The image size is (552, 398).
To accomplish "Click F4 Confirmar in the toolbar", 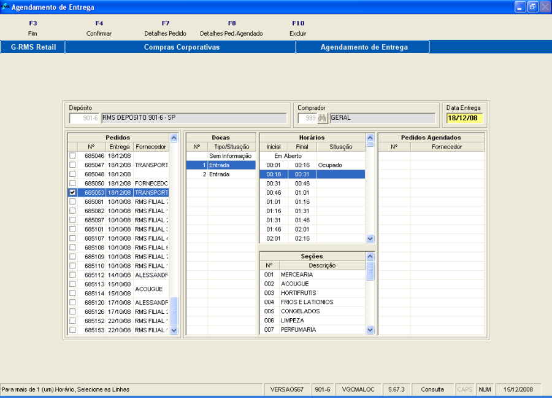I will (x=99, y=28).
